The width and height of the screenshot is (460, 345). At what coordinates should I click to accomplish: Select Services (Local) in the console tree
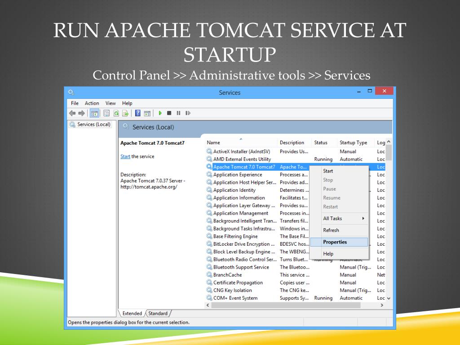pyautogui.click(x=90, y=124)
